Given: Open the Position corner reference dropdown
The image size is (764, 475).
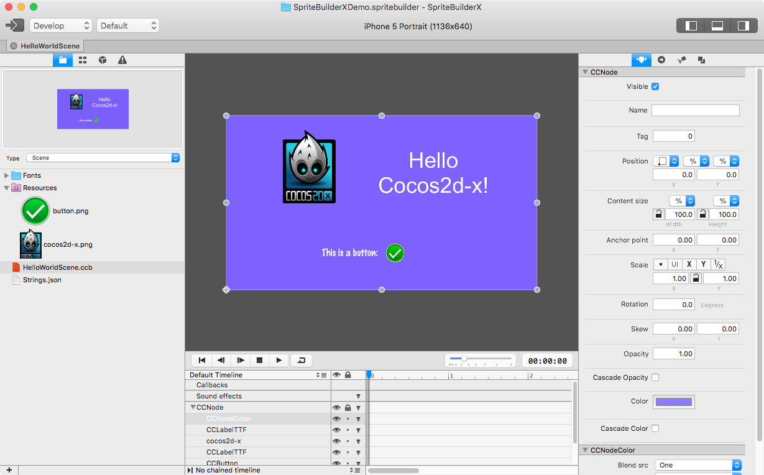Looking at the screenshot, I should pos(665,161).
